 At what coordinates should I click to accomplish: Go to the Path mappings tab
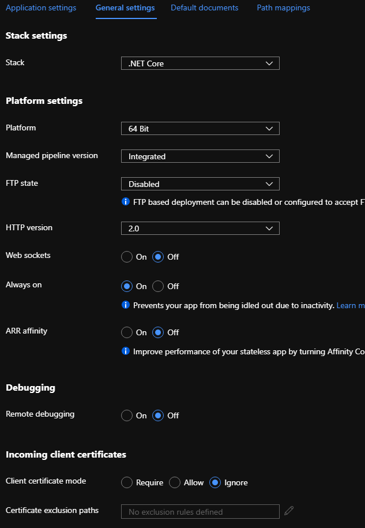coord(283,8)
